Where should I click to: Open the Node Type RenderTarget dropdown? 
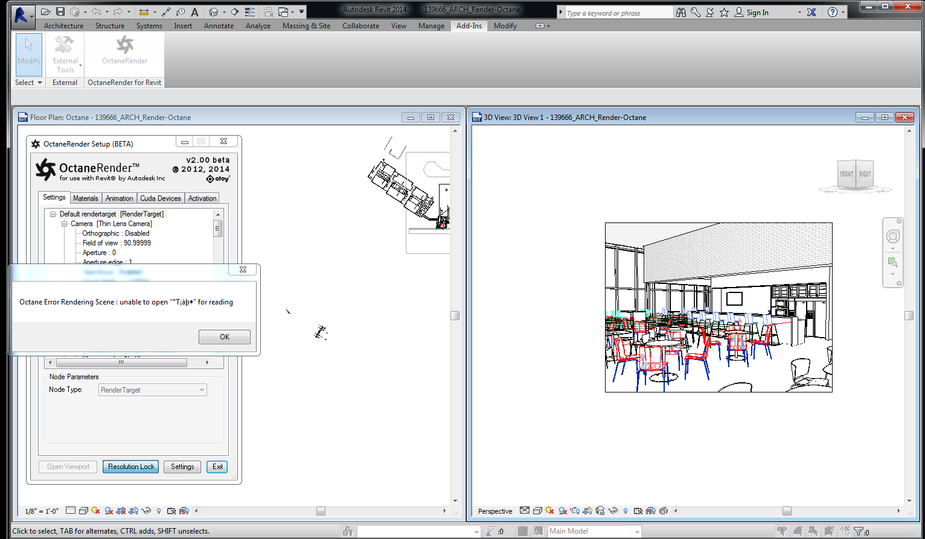(153, 390)
